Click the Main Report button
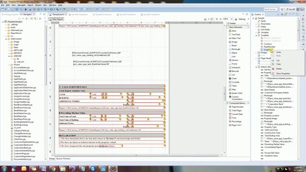 [56, 19]
